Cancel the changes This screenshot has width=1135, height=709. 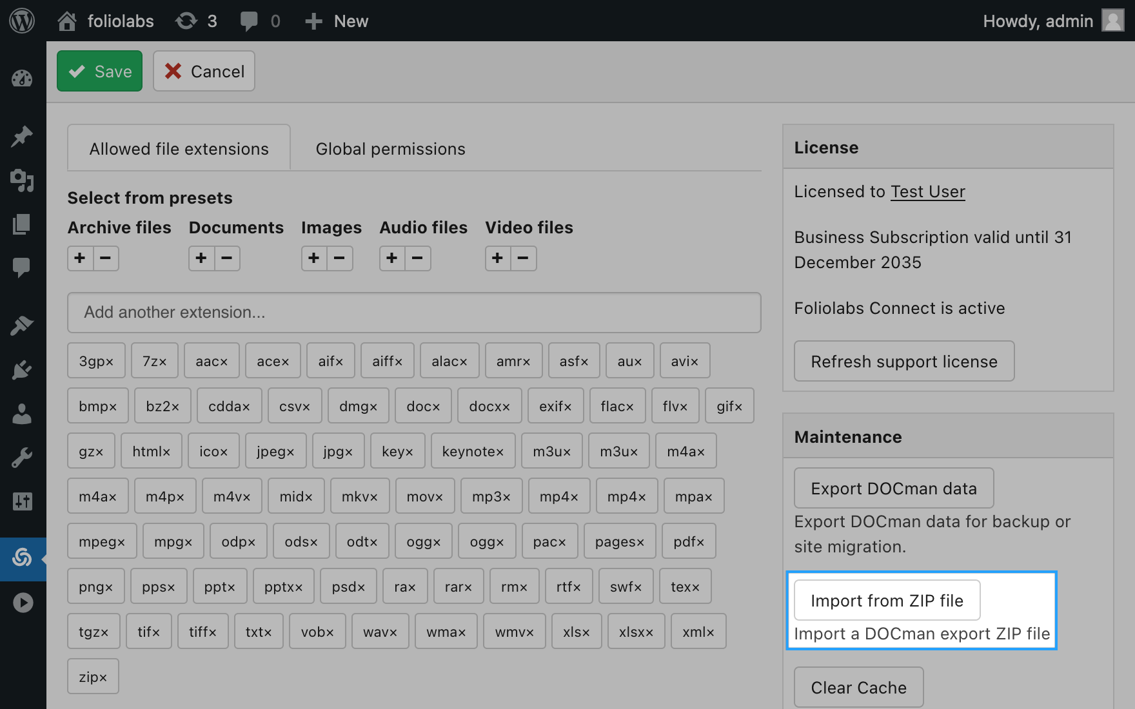point(204,71)
